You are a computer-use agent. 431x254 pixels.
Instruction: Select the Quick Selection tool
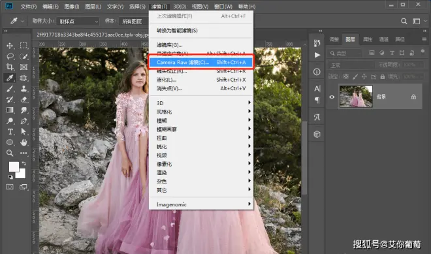(24, 56)
